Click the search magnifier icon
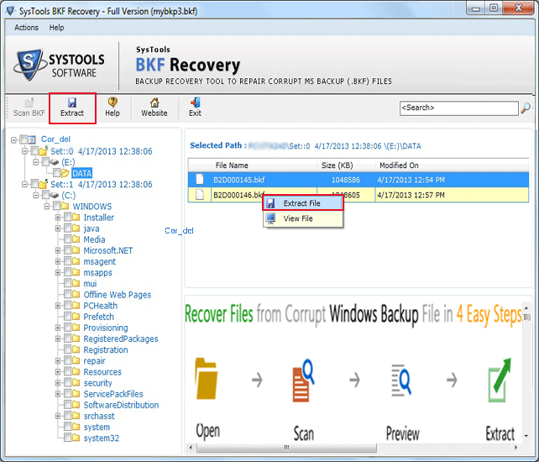 click(x=526, y=108)
